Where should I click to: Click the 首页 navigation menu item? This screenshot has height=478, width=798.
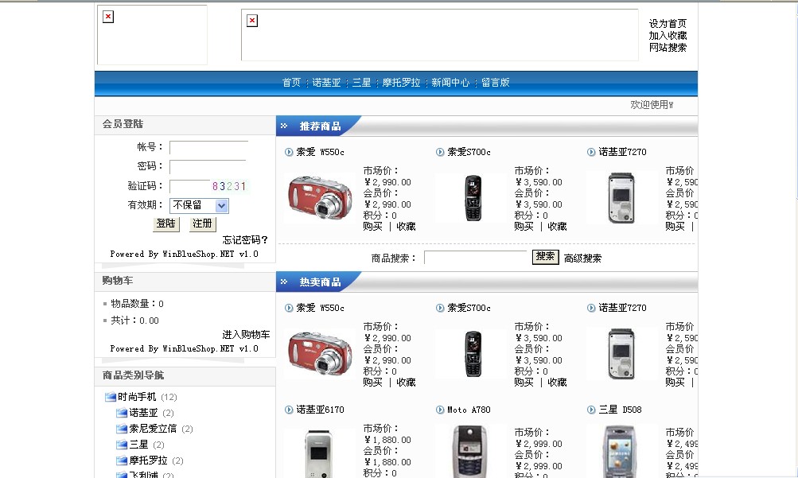pyautogui.click(x=292, y=83)
